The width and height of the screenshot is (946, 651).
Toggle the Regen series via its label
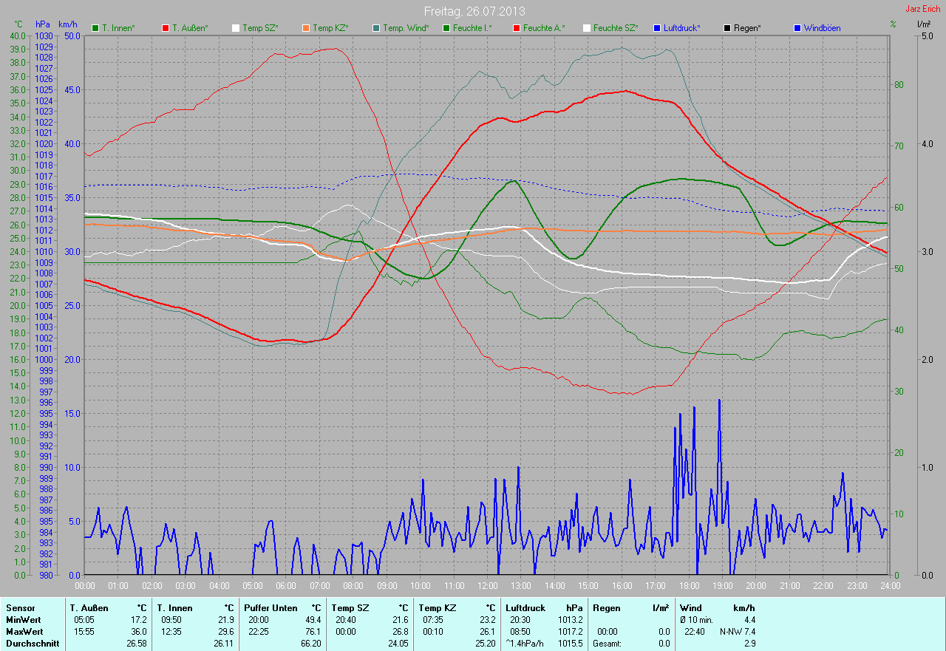pyautogui.click(x=747, y=28)
